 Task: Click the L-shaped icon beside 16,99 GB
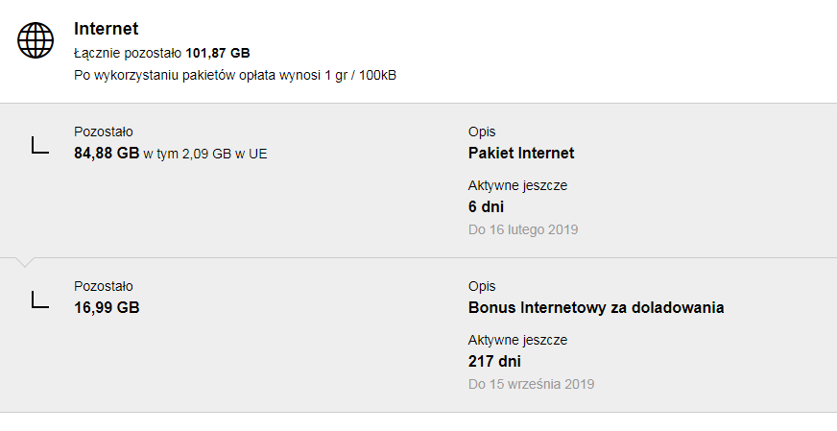point(39,299)
